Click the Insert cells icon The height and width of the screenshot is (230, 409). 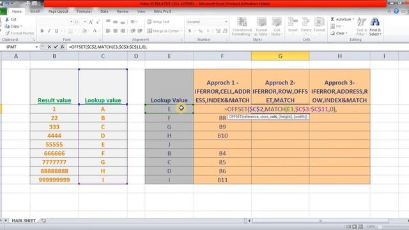293,22
